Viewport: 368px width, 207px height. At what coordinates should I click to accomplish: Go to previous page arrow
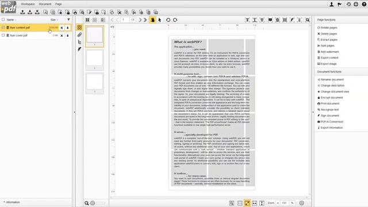pos(117,20)
